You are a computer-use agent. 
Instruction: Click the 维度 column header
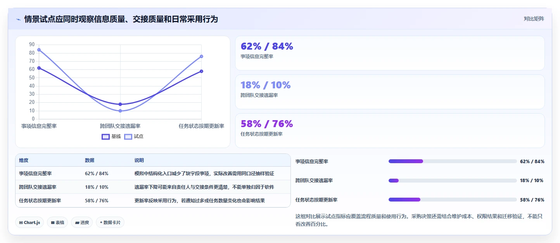point(24,160)
